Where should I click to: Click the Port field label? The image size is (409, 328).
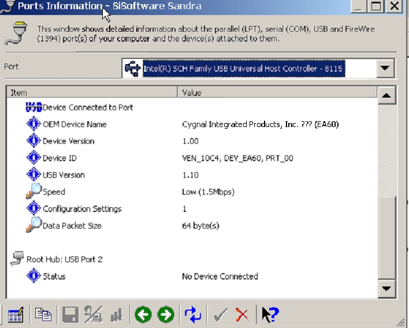[11, 66]
